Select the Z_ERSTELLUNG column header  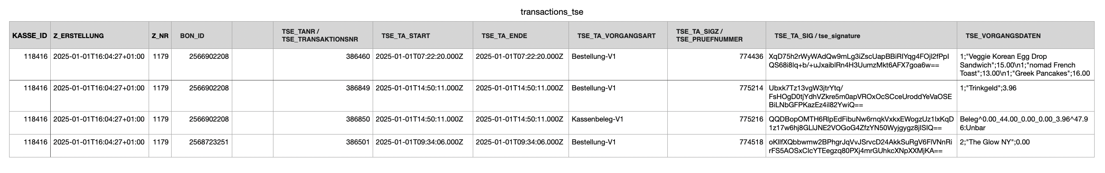78,35
